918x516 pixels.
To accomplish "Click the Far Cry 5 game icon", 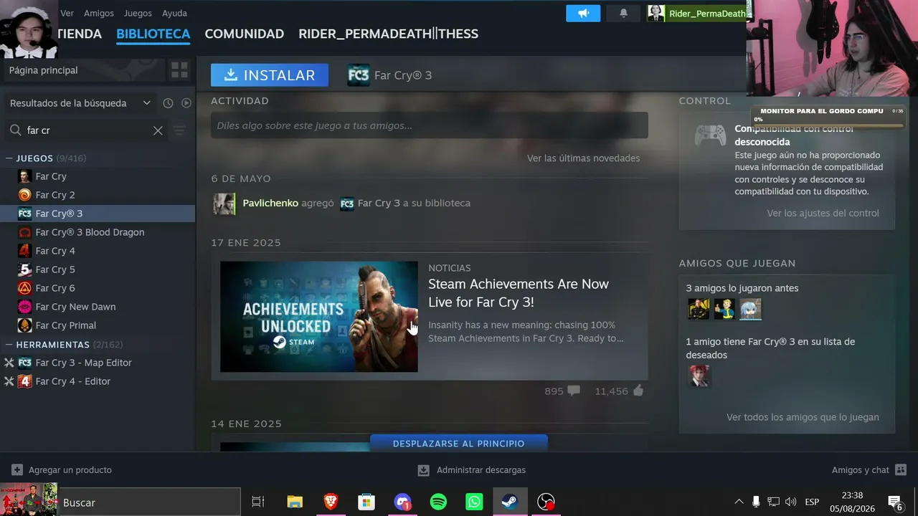I will [24, 269].
